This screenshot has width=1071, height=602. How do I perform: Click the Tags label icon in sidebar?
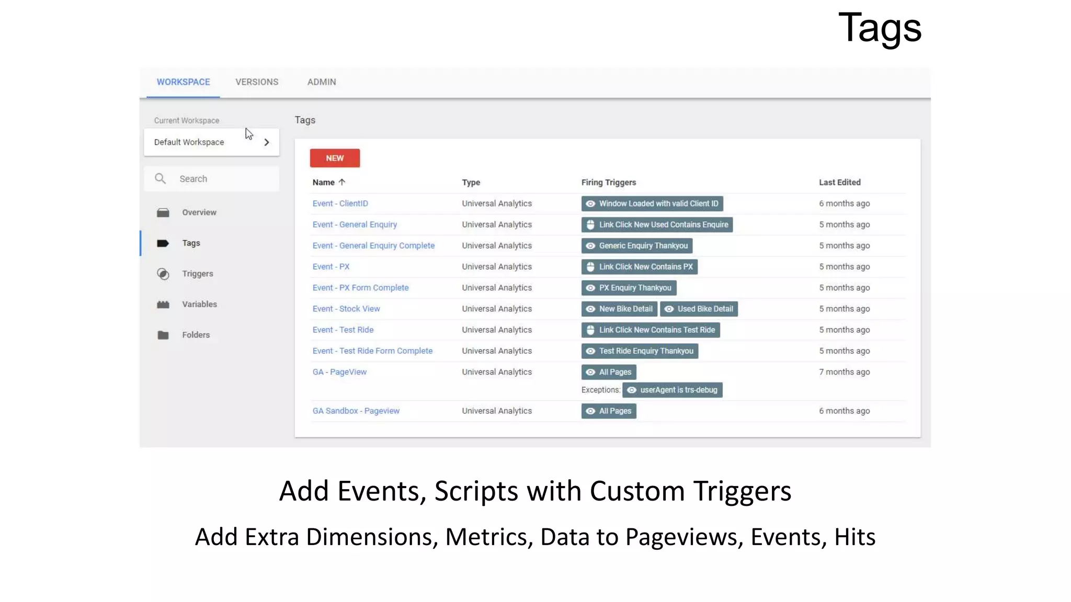(163, 243)
